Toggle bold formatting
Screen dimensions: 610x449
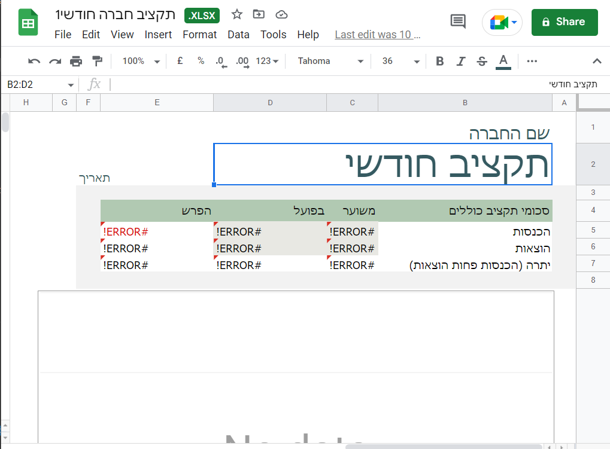tap(439, 62)
